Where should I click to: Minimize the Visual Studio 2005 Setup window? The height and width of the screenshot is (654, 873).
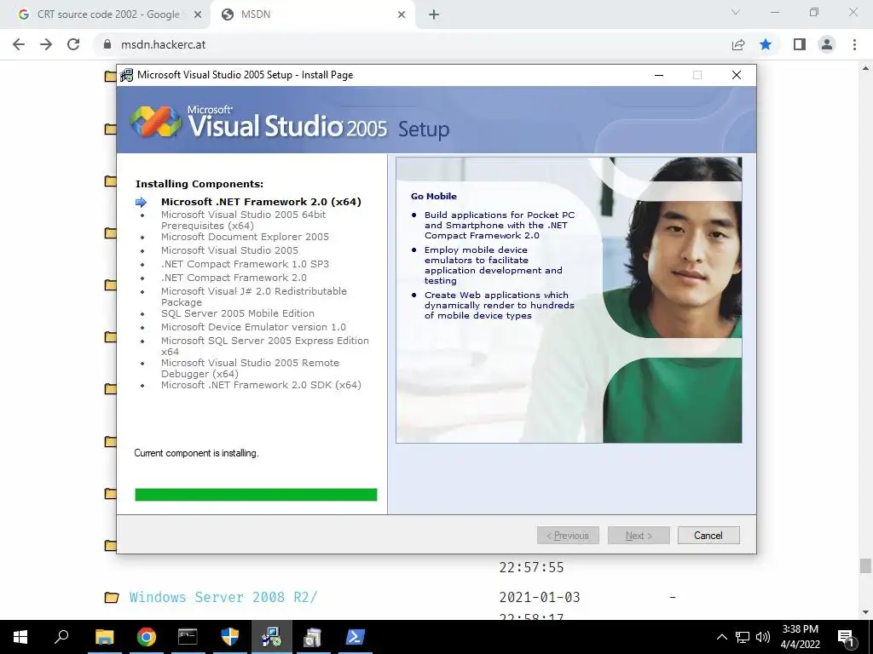(x=659, y=75)
